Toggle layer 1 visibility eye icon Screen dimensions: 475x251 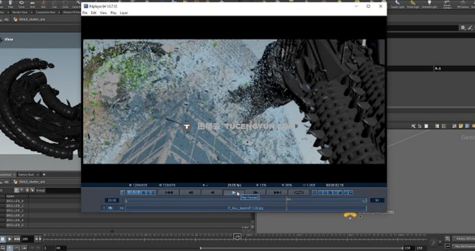tap(110, 208)
